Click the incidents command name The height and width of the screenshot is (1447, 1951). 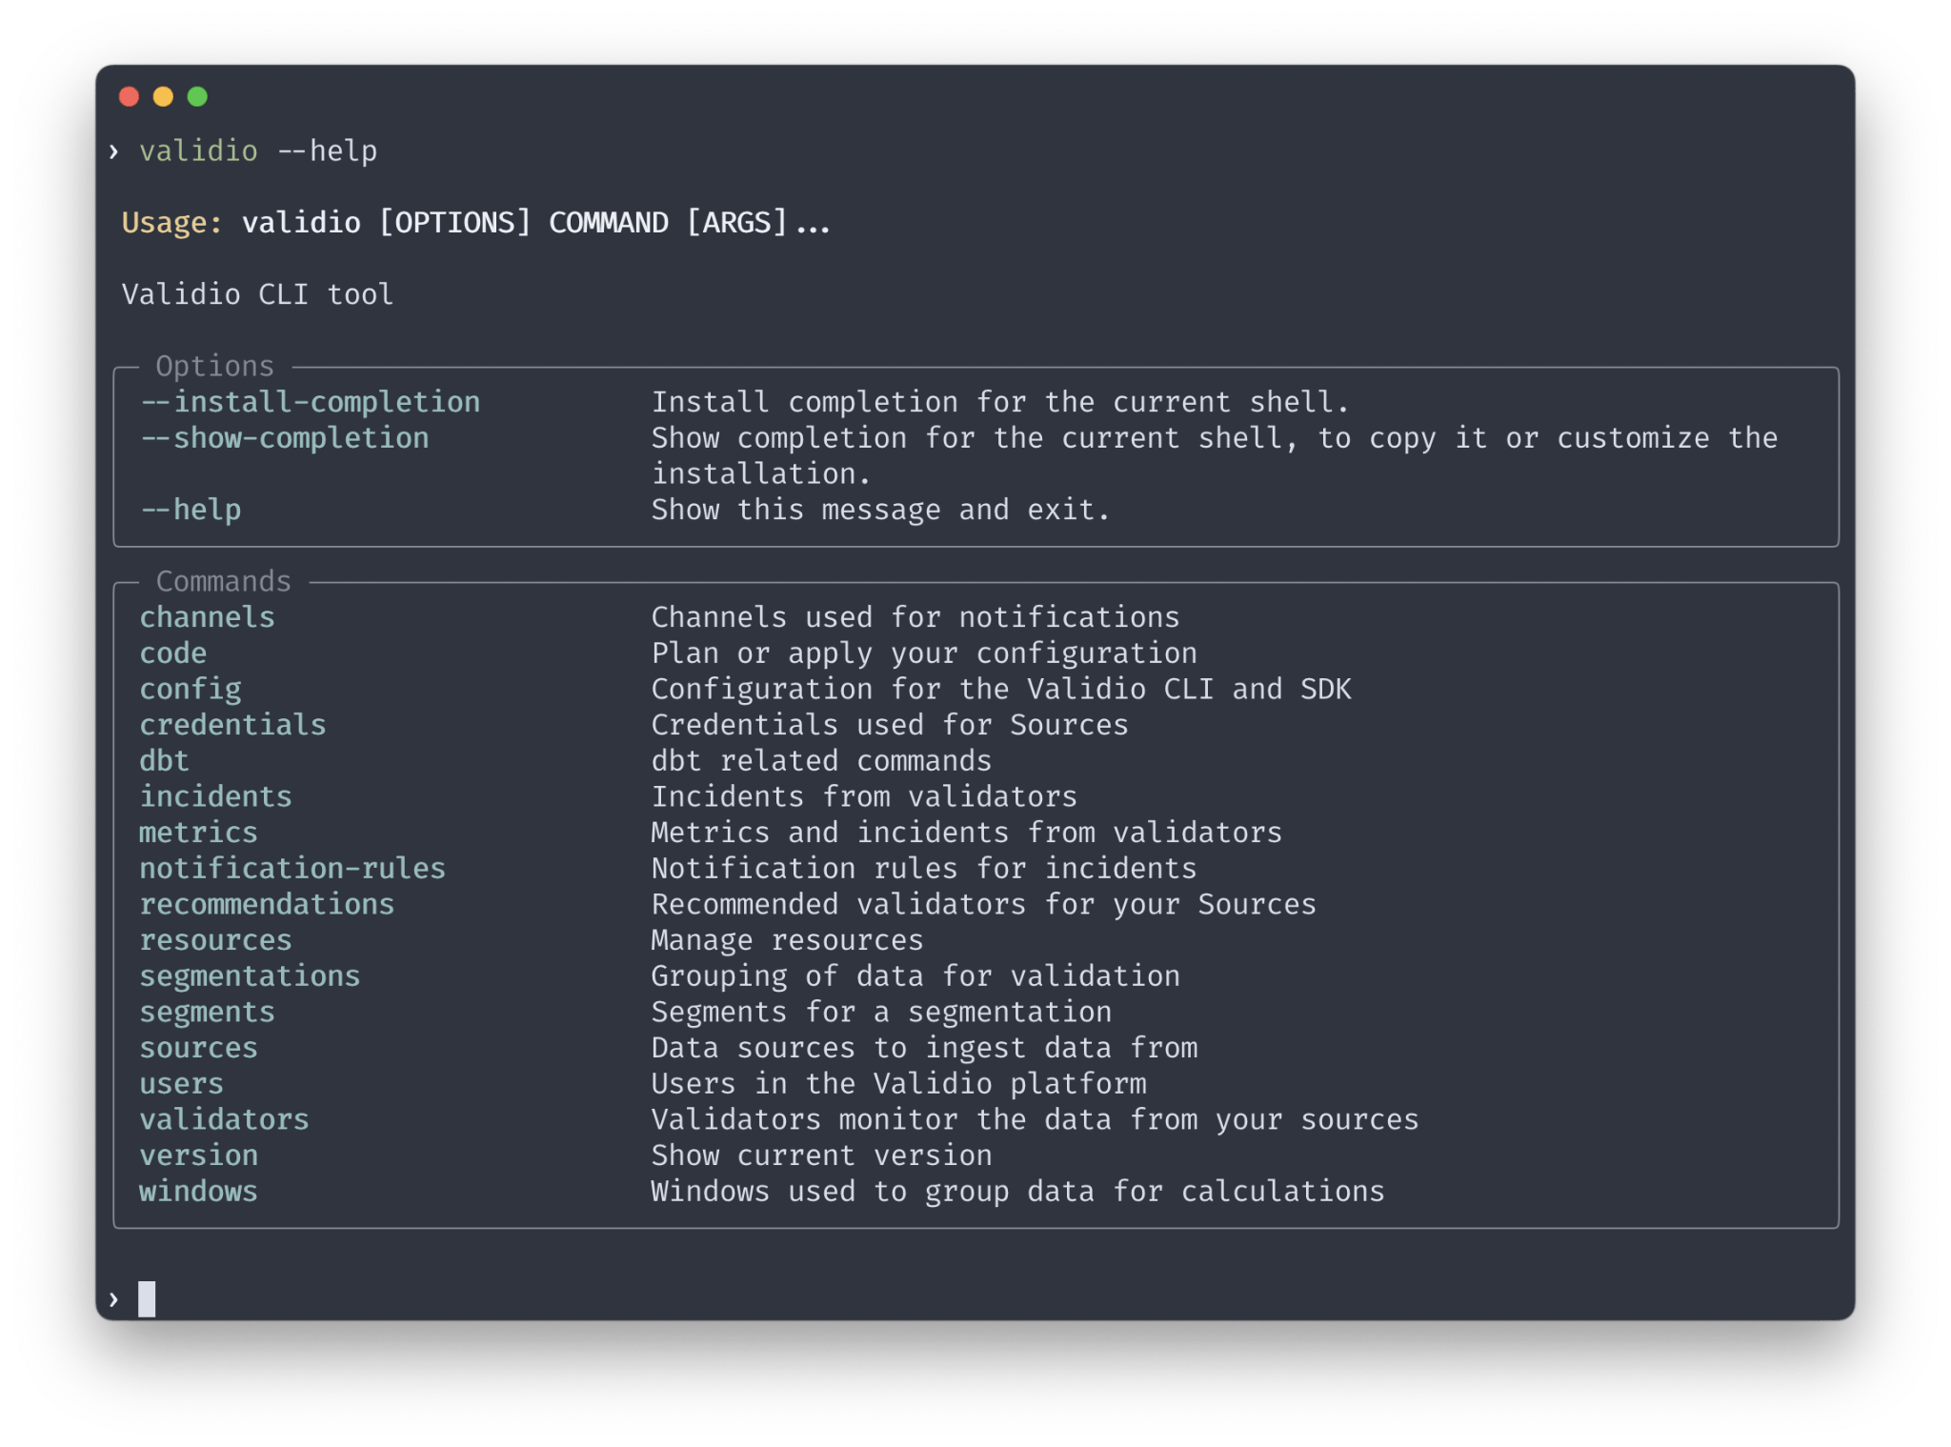click(x=215, y=796)
